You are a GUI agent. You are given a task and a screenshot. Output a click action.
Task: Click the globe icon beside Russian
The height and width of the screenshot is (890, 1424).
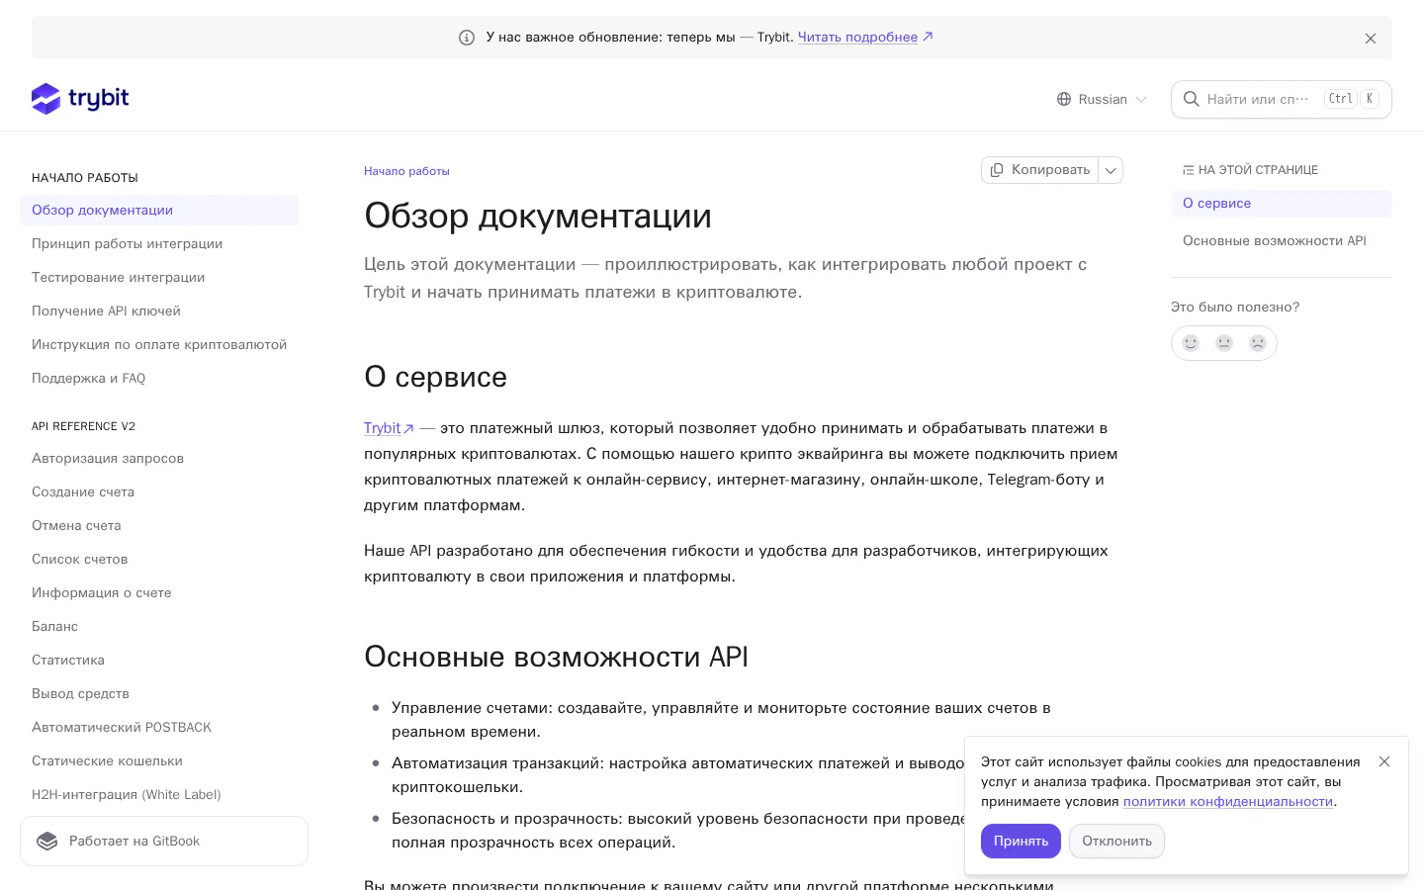coord(1064,99)
